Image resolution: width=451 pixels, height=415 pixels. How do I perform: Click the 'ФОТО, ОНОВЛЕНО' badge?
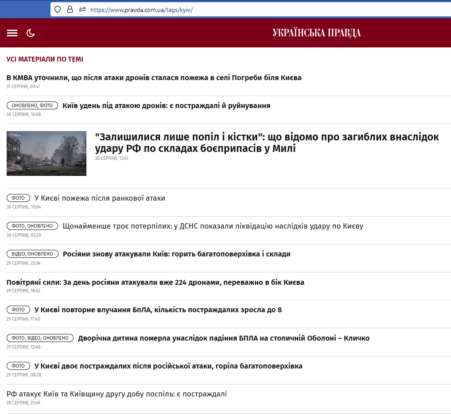coord(32,226)
